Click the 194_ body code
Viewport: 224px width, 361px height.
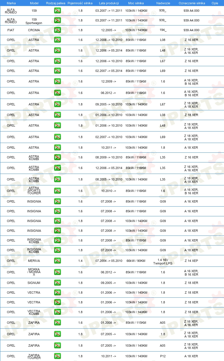coord(163,30)
